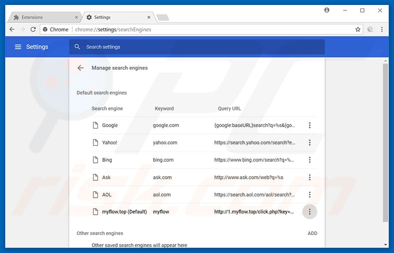The height and width of the screenshot is (253, 394).
Task: Select the Bing engine name
Action: point(107,160)
